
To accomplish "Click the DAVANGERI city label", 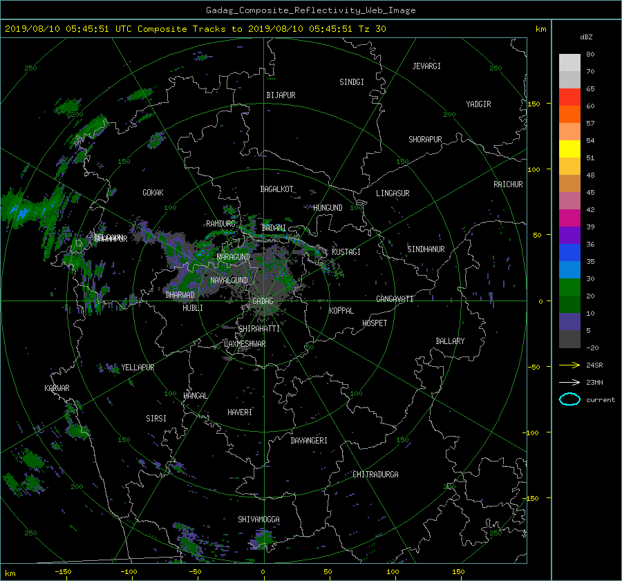I will pyautogui.click(x=309, y=441).
